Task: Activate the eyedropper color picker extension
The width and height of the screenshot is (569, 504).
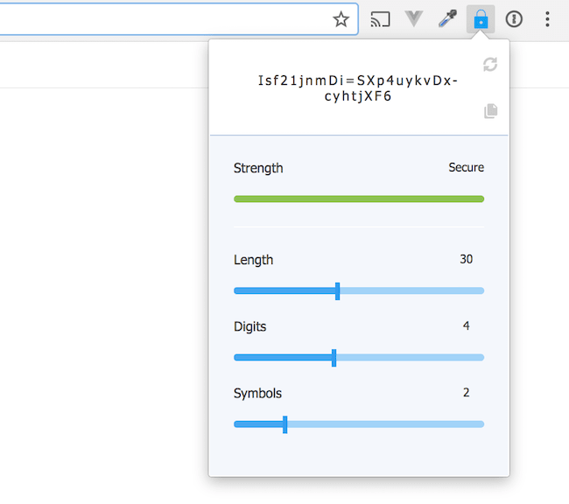Action: click(x=447, y=18)
